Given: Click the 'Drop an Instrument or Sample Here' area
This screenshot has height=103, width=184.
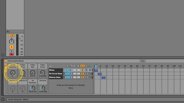Looking at the screenshot, I should (71, 86).
